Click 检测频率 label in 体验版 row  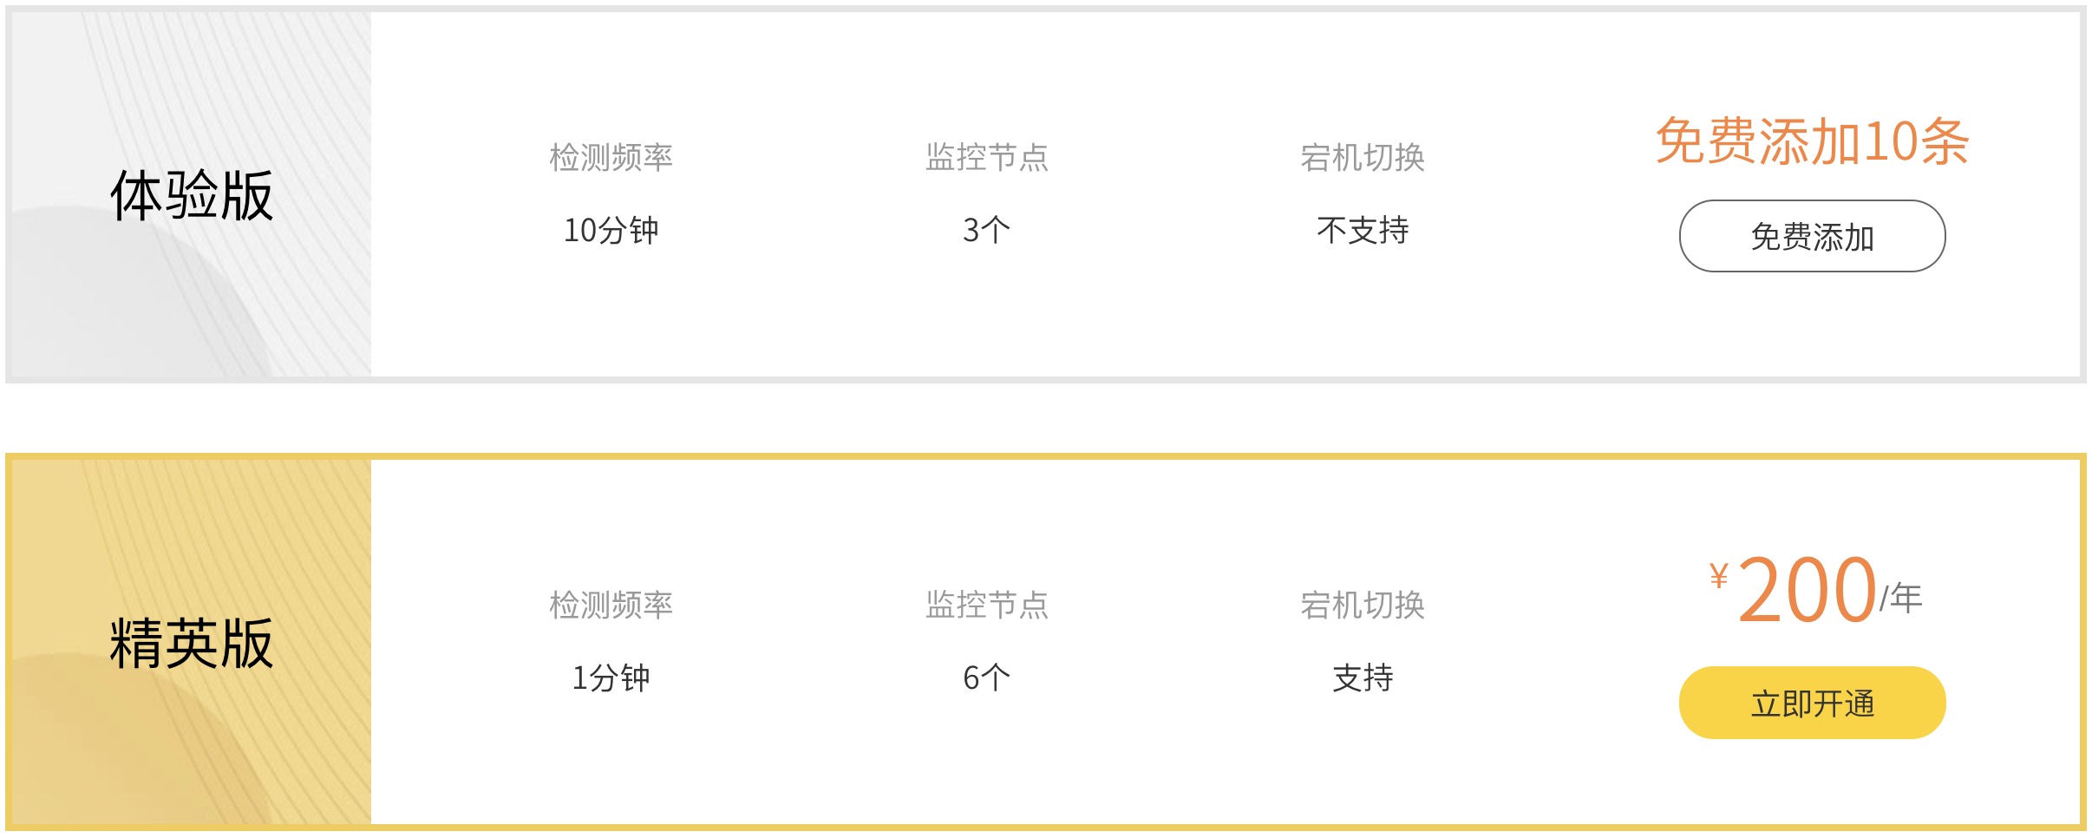[611, 158]
